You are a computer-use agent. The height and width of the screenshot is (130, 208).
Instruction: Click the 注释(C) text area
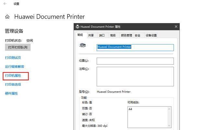(x=135, y=76)
